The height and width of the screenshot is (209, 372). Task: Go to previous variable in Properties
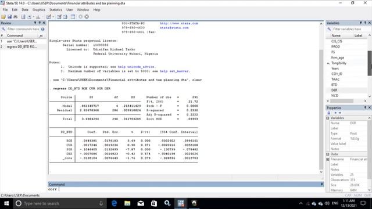(x=335, y=113)
